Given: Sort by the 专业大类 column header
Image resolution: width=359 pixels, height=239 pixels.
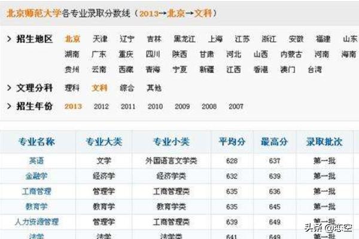Looking at the screenshot, I should 104,142.
